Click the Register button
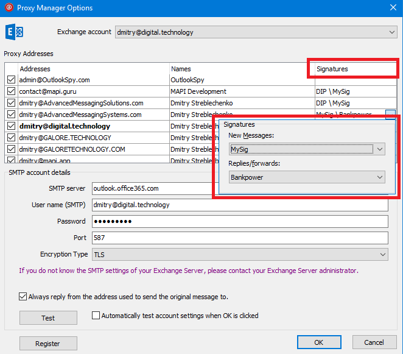This screenshot has height=354, width=403. (x=48, y=344)
